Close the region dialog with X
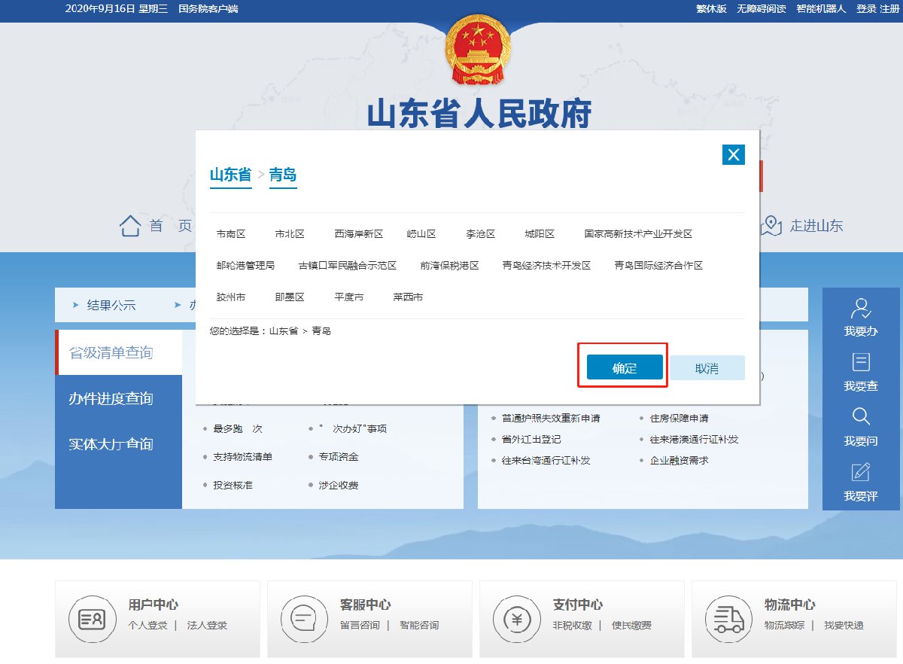Screen dimensions: 903x664 click(x=733, y=154)
